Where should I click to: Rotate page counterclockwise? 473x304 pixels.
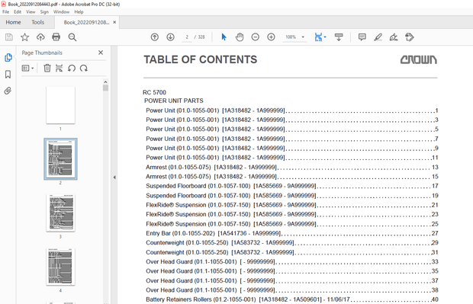pyautogui.click(x=72, y=68)
